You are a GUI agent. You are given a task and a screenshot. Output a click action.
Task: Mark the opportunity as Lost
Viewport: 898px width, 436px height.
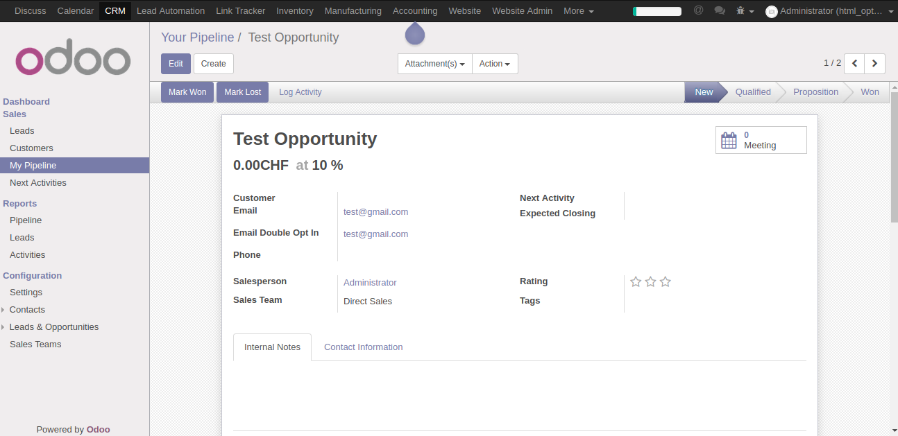click(243, 92)
